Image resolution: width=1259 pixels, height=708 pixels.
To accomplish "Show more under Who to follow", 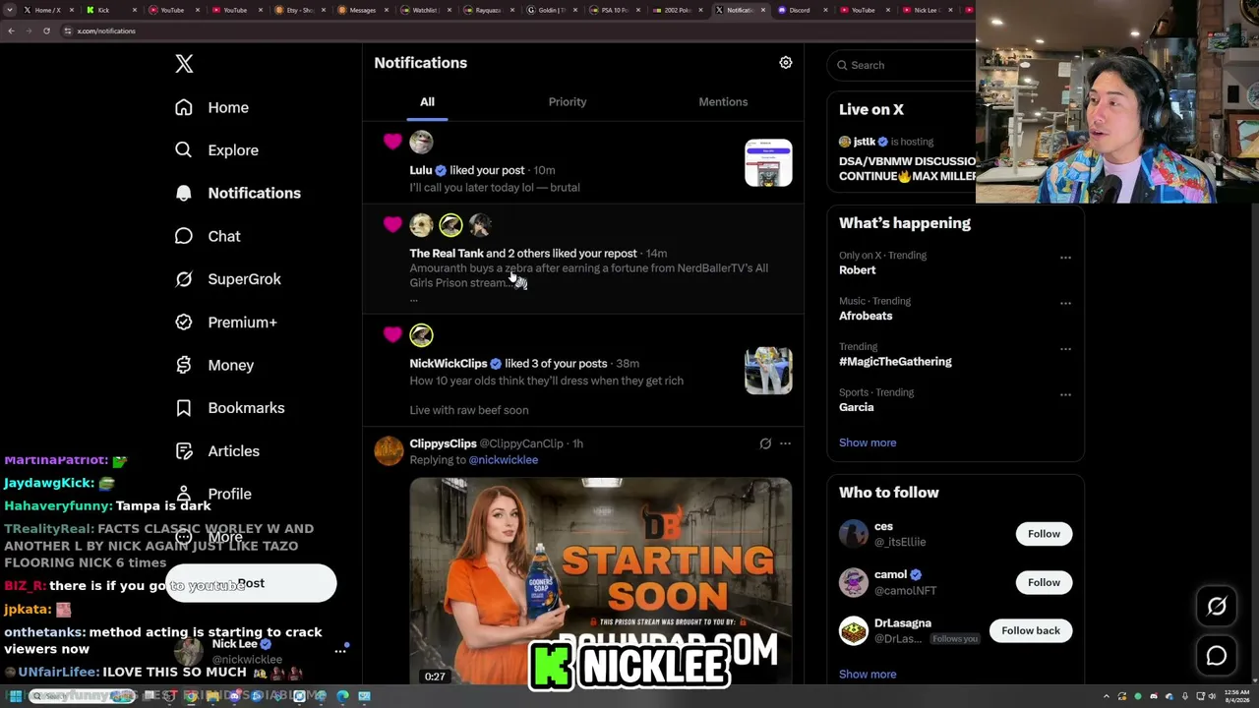I will click(x=868, y=675).
